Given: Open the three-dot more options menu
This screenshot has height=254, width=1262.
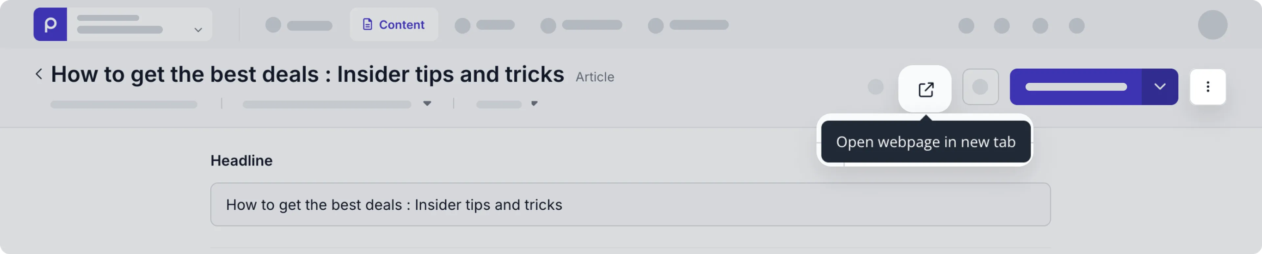Looking at the screenshot, I should coord(1208,87).
